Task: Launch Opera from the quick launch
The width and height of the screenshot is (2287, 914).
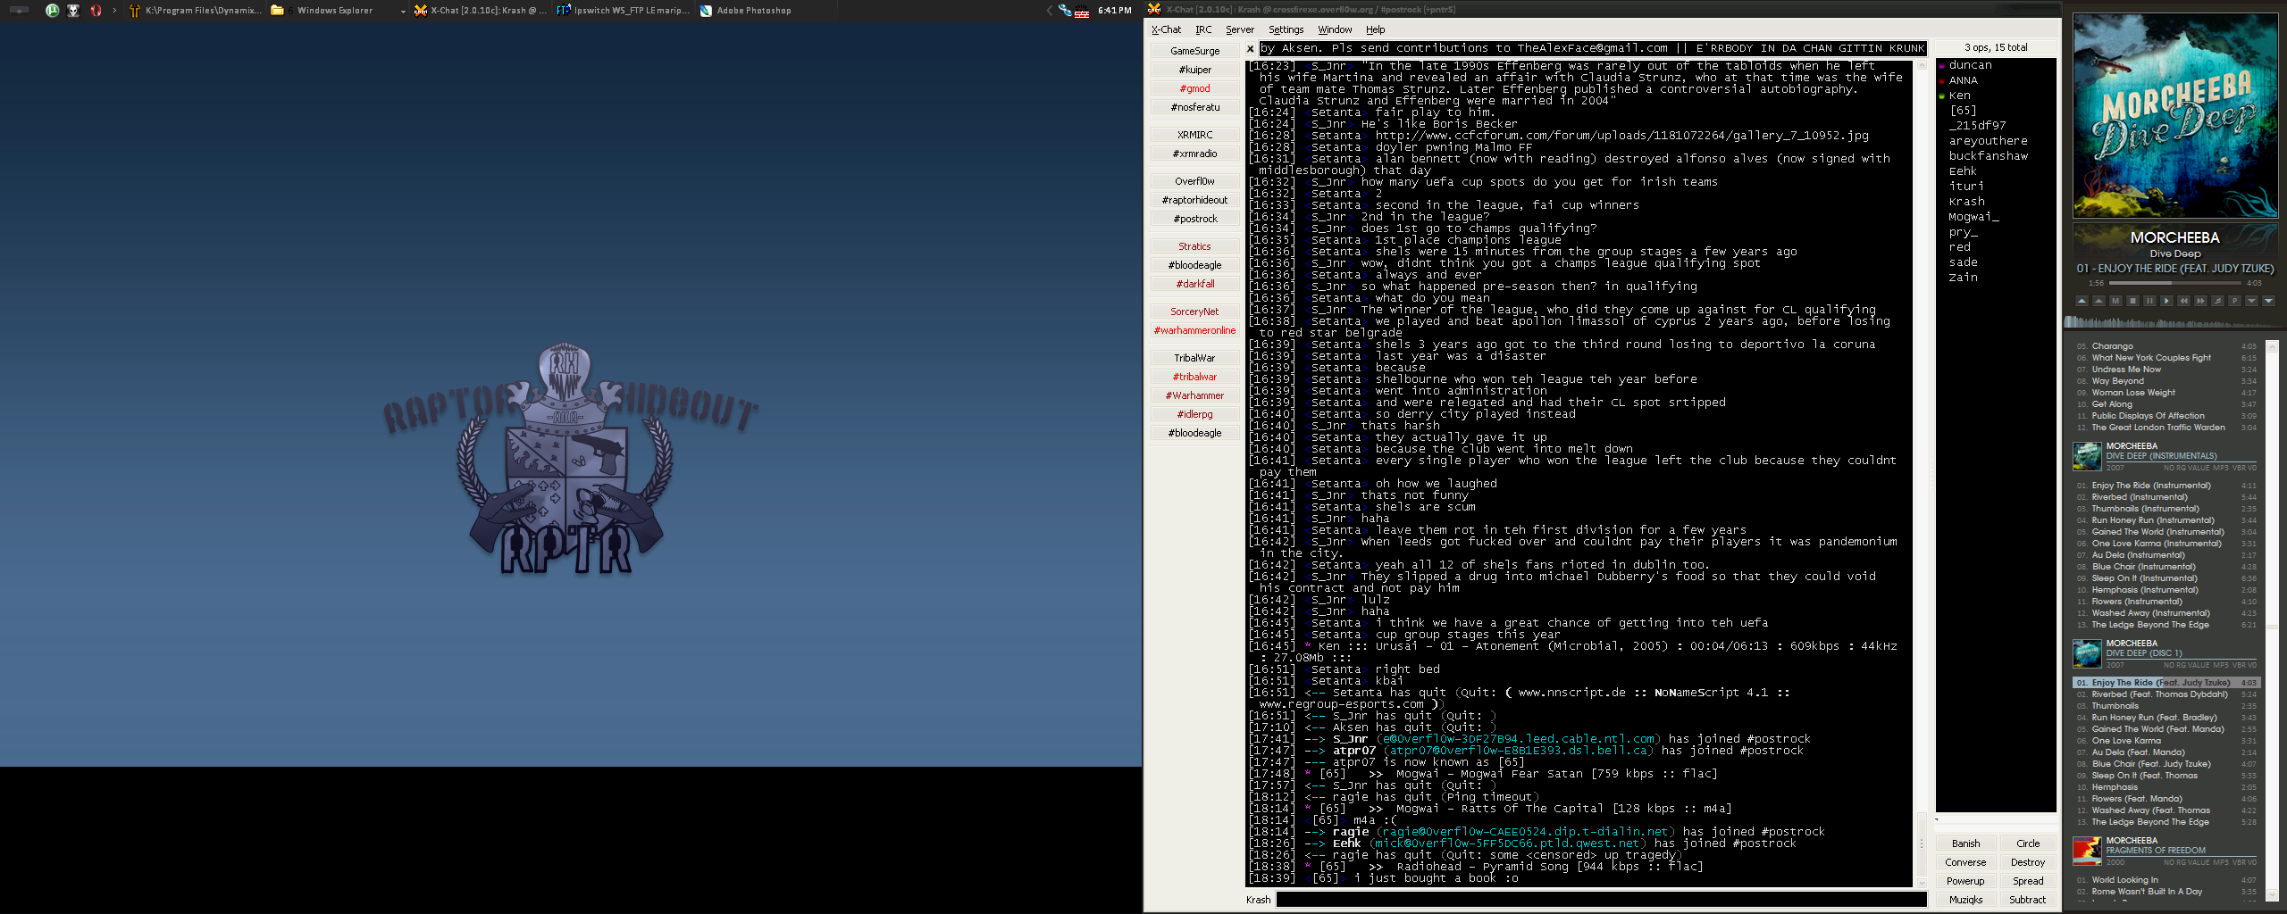Action: pos(96,11)
